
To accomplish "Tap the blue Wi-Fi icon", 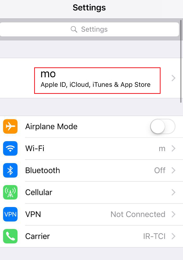I will [10, 148].
